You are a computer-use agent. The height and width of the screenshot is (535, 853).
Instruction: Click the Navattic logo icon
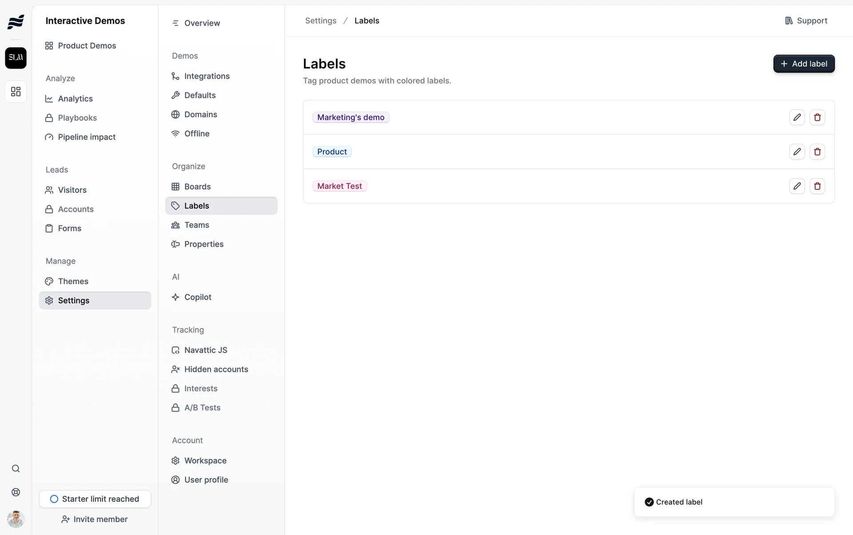(16, 21)
